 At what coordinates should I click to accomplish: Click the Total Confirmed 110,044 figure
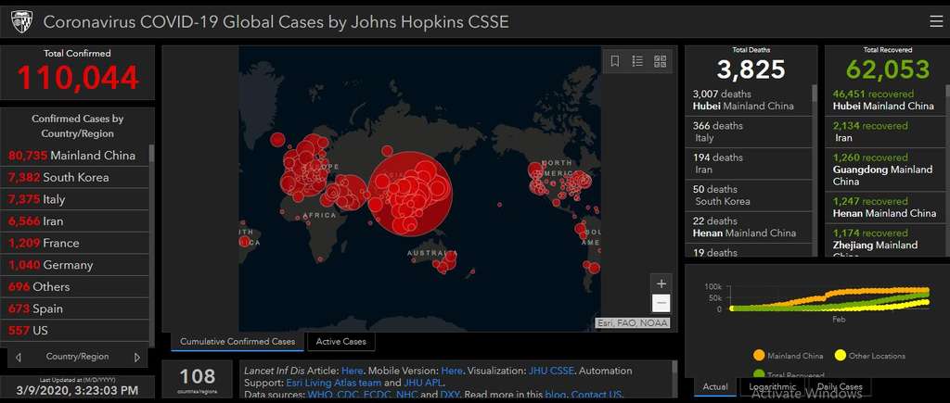(x=78, y=78)
